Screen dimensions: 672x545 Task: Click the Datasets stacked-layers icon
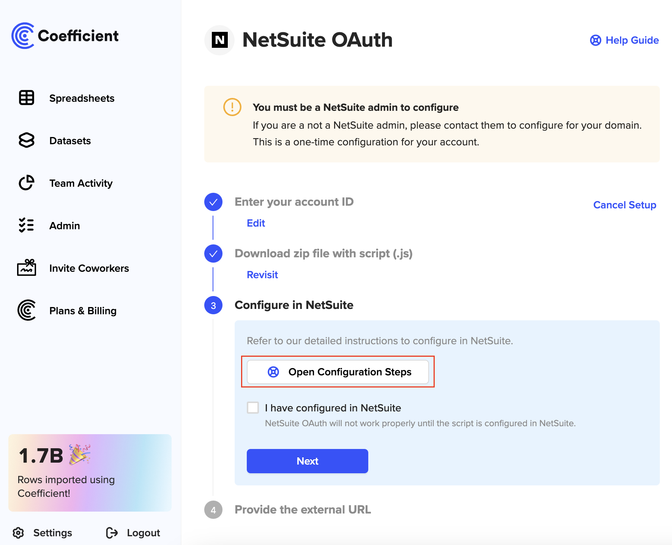tap(27, 140)
